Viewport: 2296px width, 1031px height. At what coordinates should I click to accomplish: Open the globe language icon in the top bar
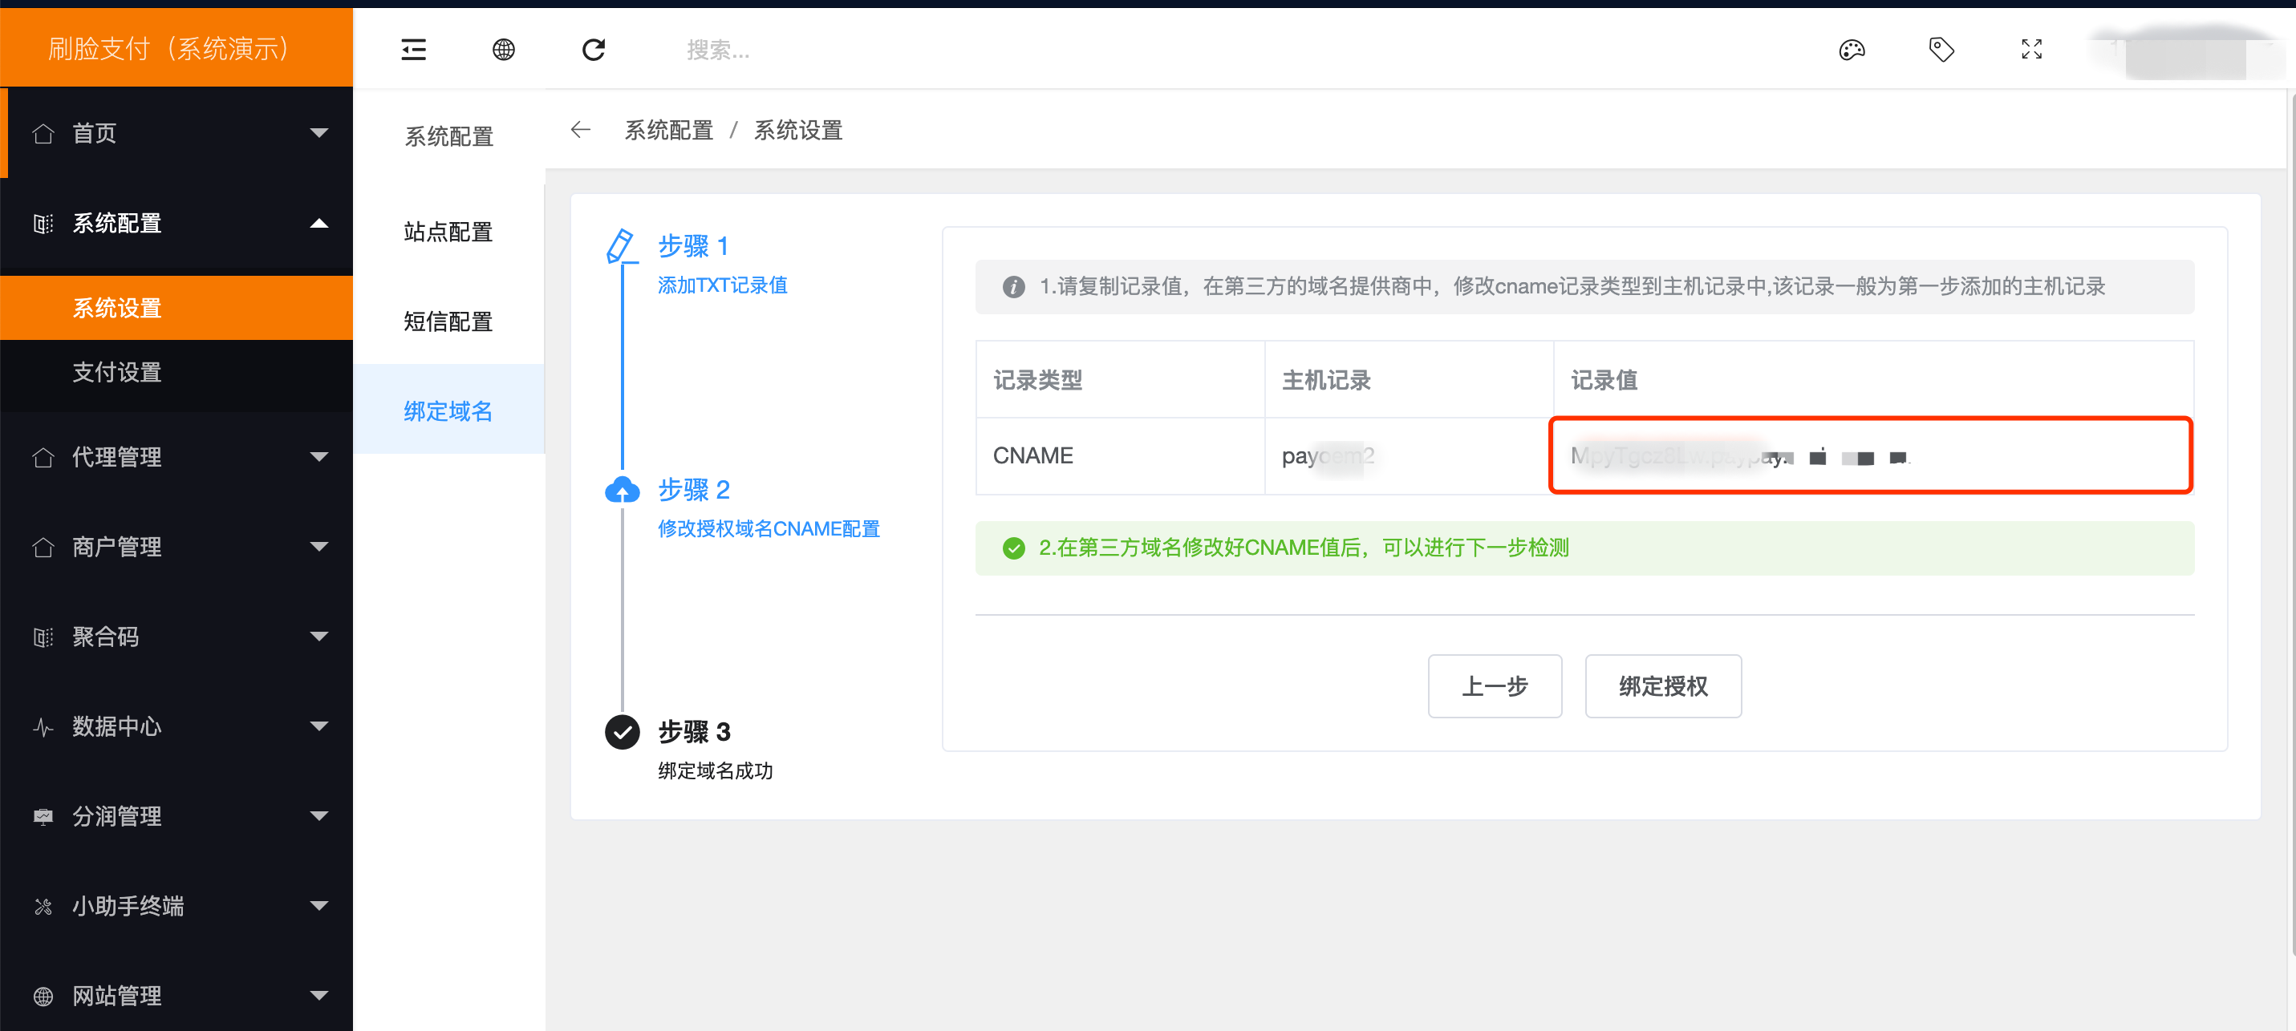tap(504, 50)
